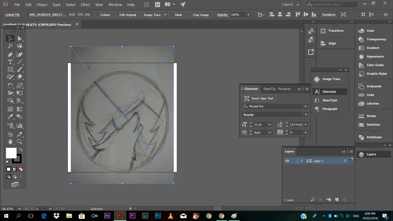Click the Mask button
Viewport: 393px width, 221px height.
coord(178,15)
